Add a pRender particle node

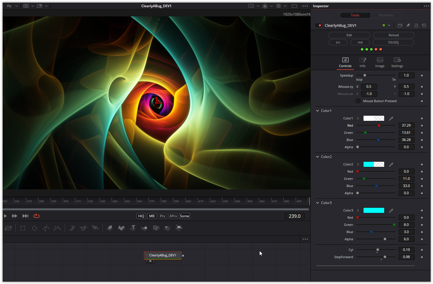click(x=95, y=228)
